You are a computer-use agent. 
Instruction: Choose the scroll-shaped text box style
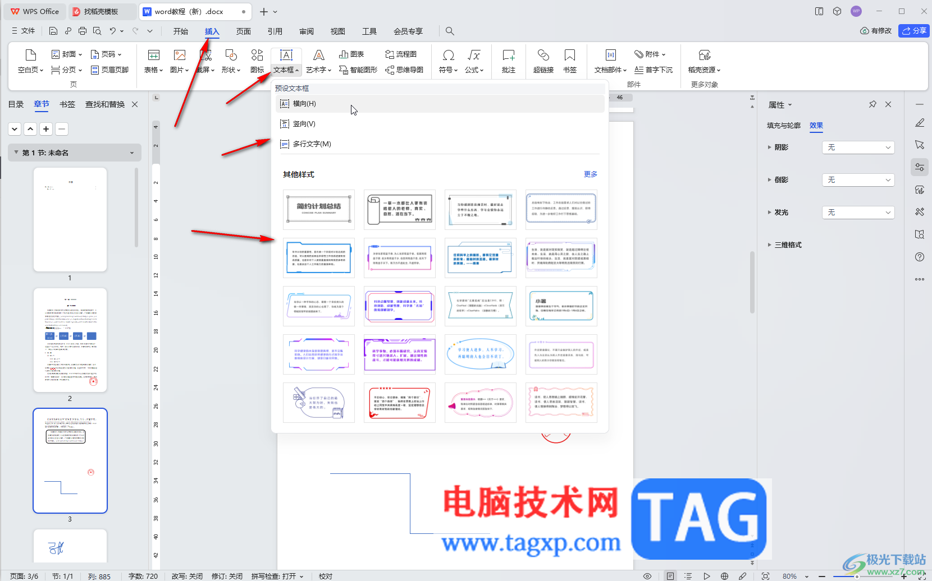click(x=400, y=210)
